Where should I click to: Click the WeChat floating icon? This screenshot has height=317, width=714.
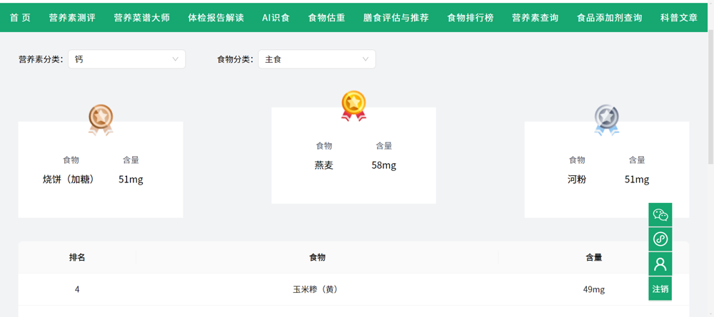coord(660,214)
